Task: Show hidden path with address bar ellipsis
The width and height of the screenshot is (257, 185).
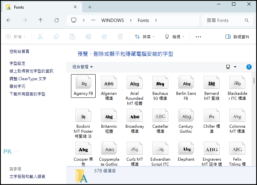Action: tap(93, 20)
